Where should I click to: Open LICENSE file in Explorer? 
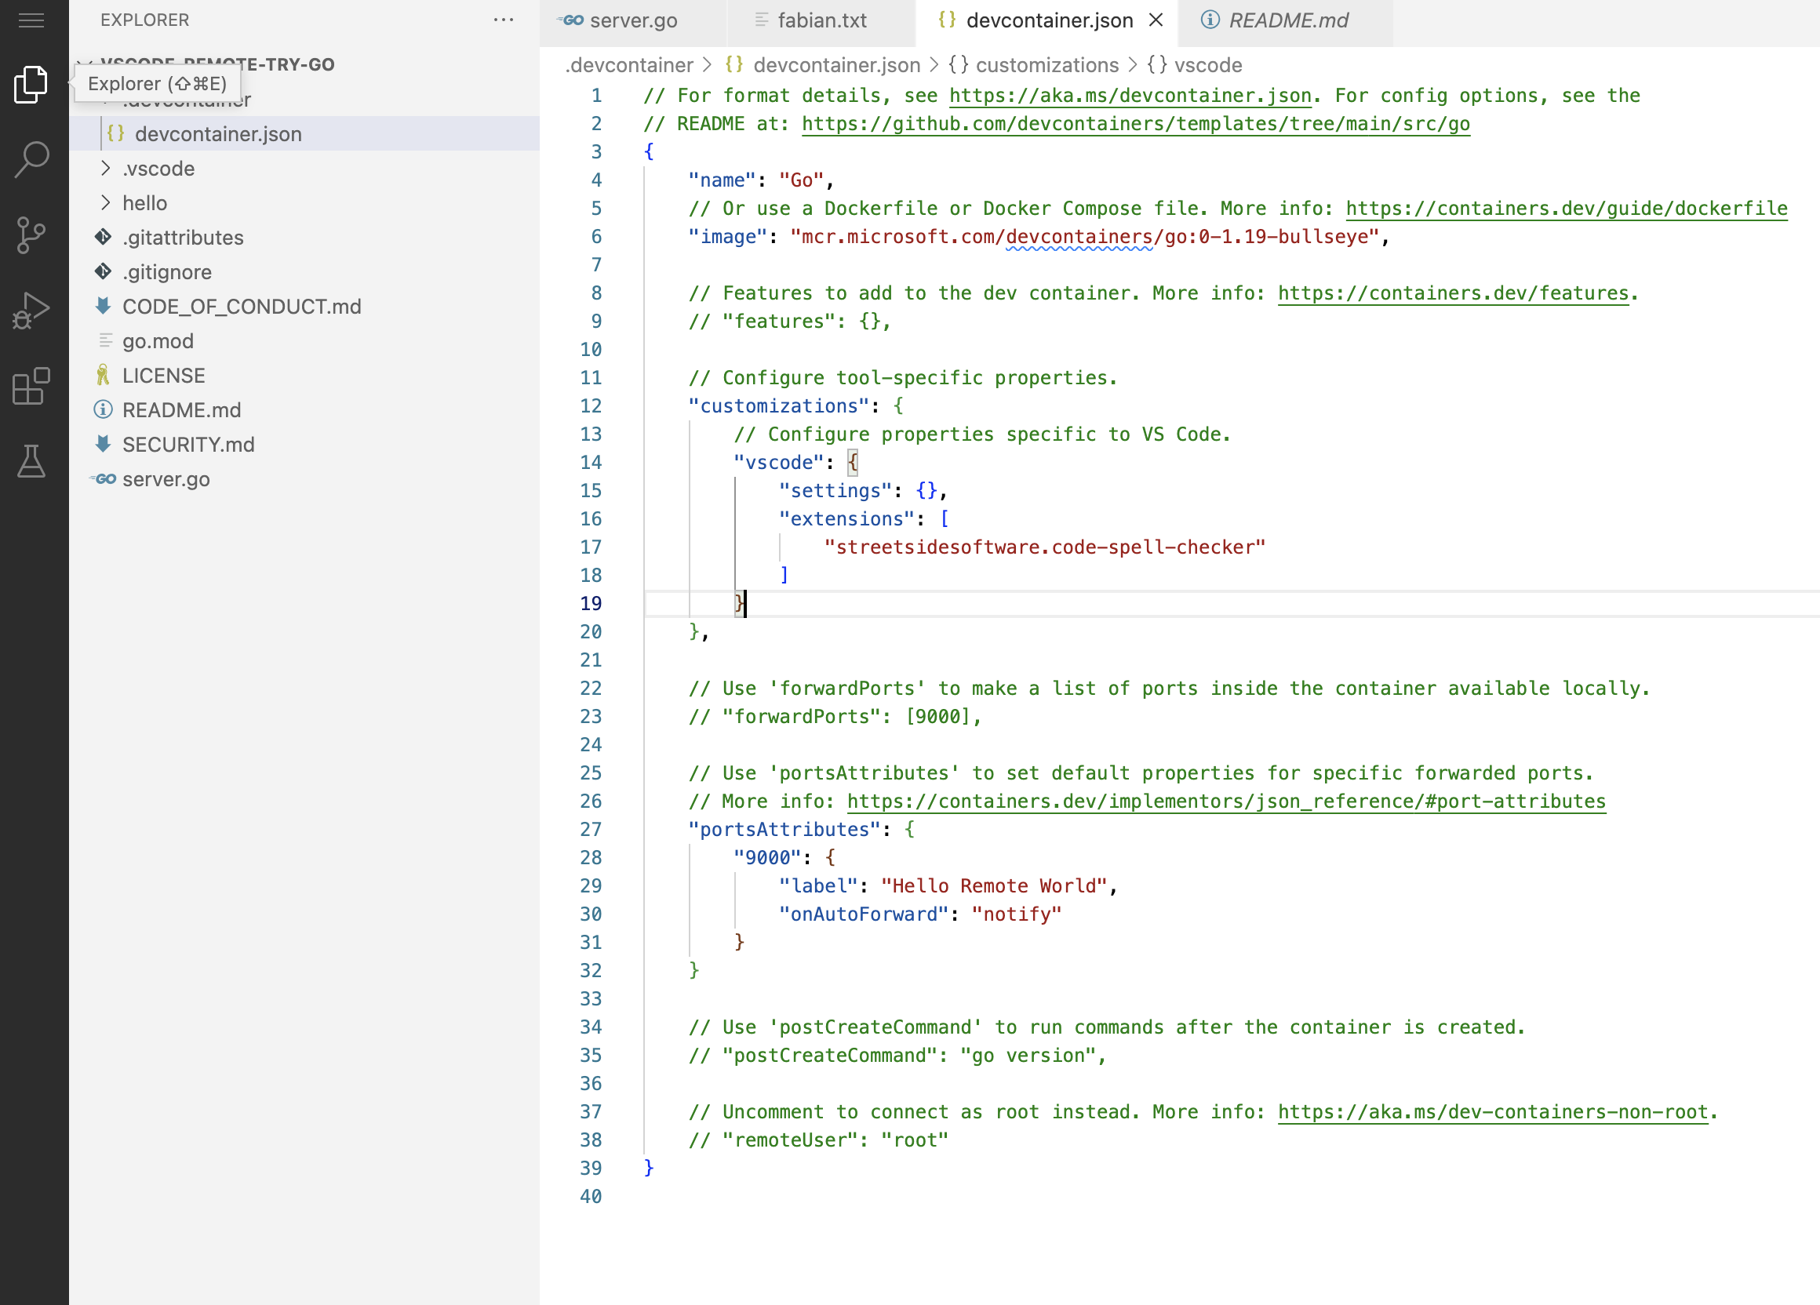164,376
